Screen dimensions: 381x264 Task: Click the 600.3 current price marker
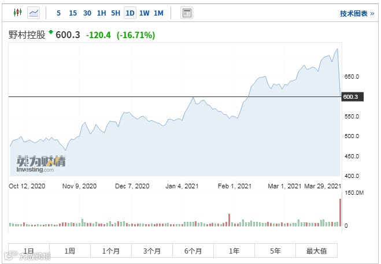(353, 96)
